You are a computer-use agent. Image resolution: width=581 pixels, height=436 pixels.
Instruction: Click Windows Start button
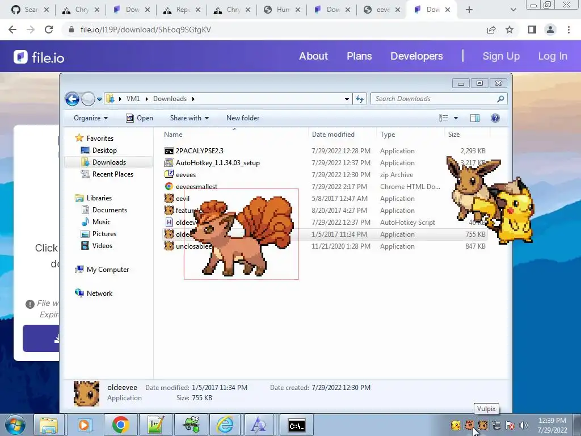tap(15, 425)
